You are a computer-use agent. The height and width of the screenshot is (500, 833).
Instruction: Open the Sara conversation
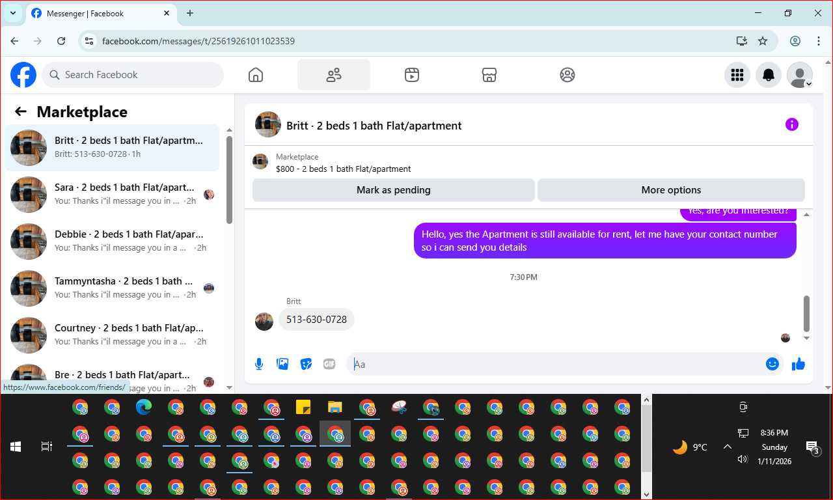pos(112,195)
